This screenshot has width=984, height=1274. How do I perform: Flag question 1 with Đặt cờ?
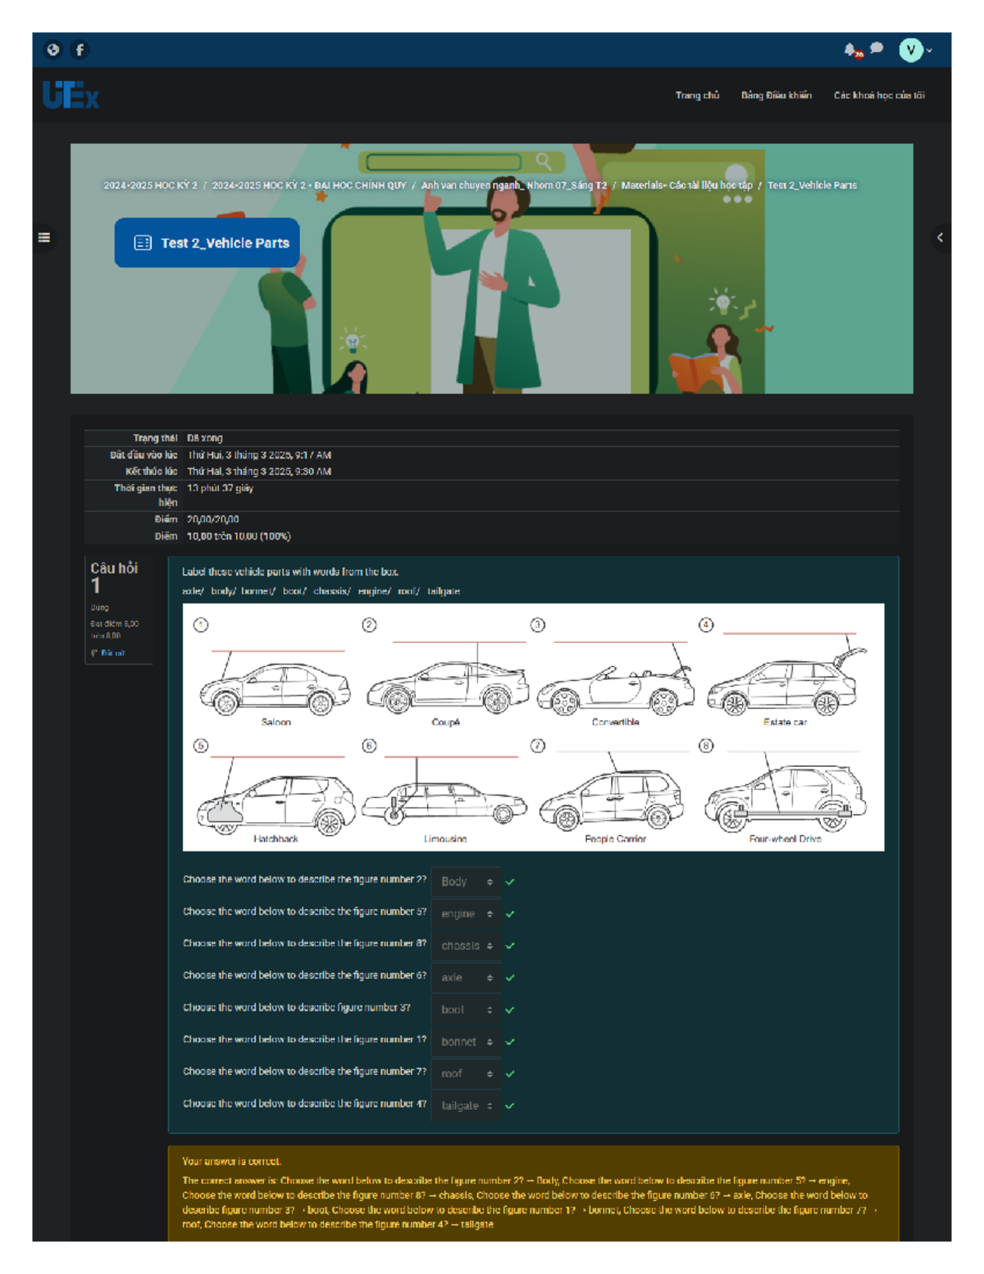coord(108,654)
